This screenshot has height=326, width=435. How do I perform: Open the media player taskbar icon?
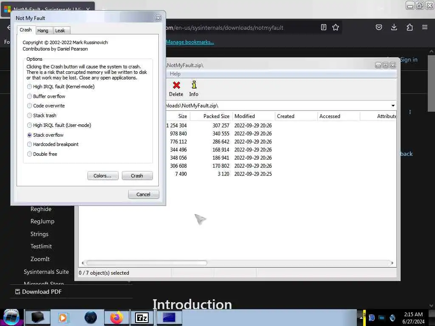[63, 318]
